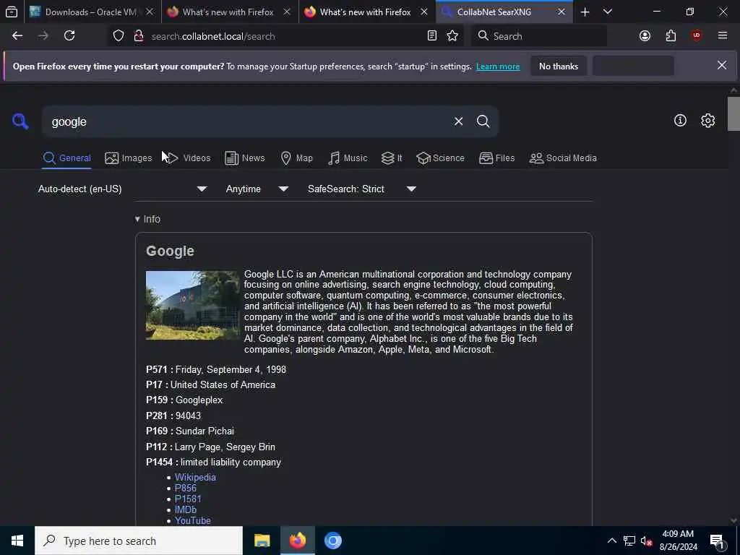The width and height of the screenshot is (740, 555).
Task: Click the Sundar Pichai entry
Action: point(205,431)
